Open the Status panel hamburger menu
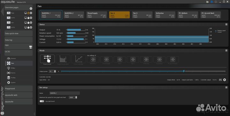 (226, 25)
